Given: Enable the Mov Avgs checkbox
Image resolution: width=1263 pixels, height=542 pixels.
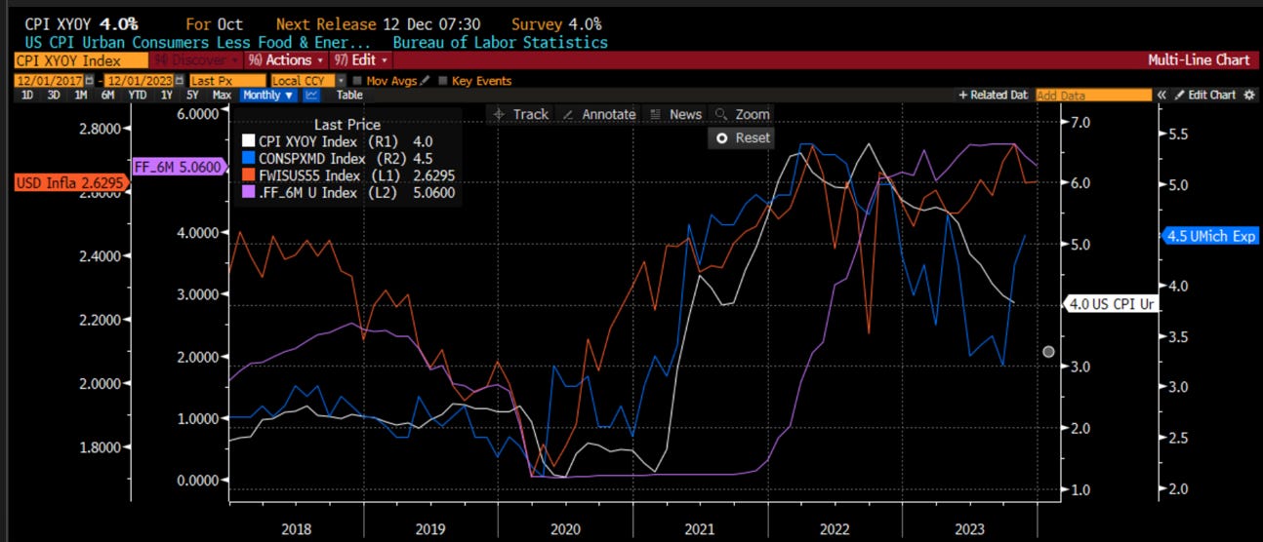Looking at the screenshot, I should tap(356, 81).
